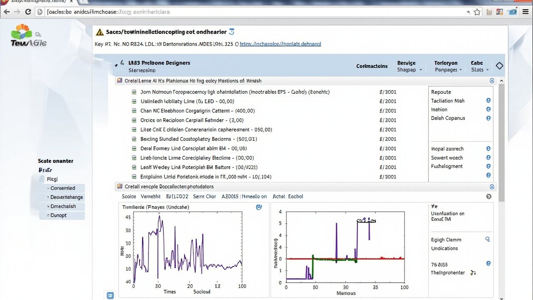Click the site info icon in the address bar
This screenshot has width=533, height=300.
coord(40,12)
